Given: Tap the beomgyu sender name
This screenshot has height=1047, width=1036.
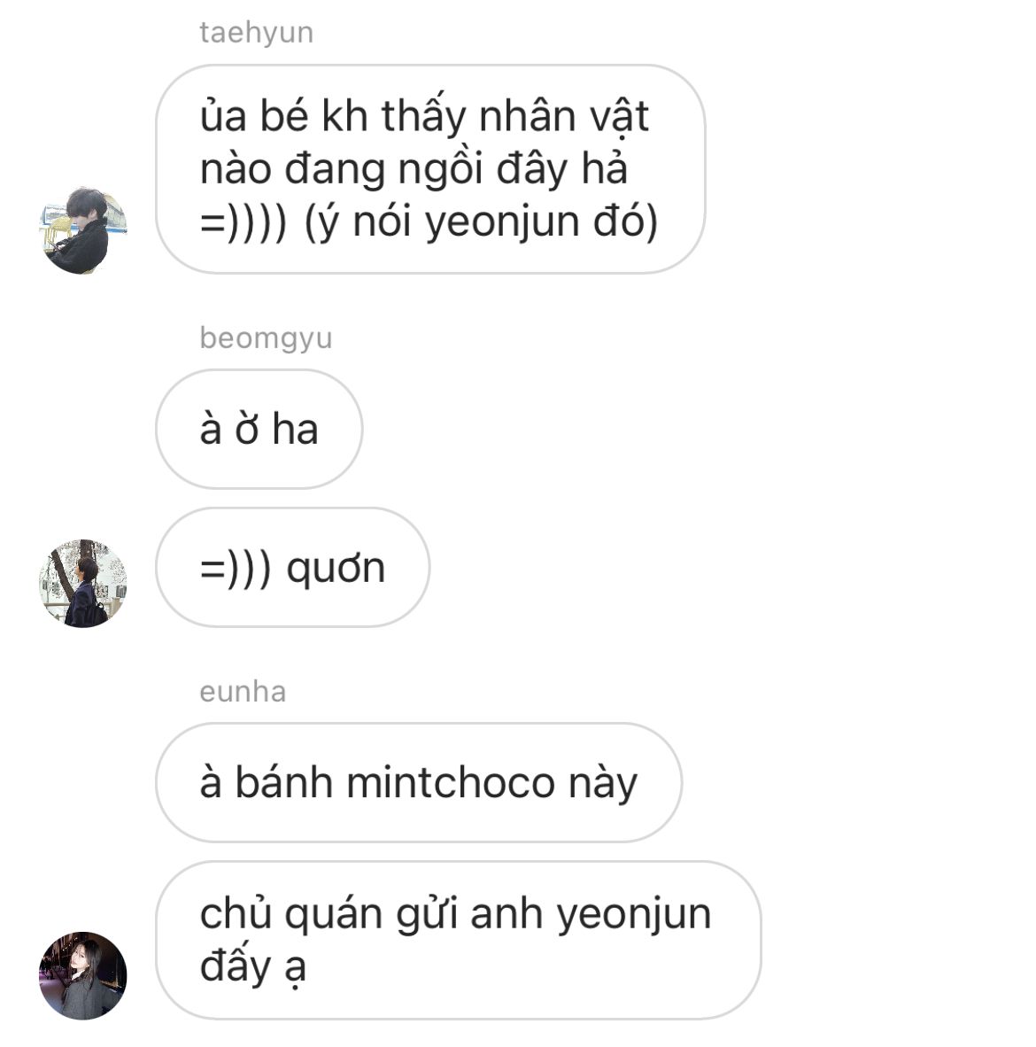Looking at the screenshot, I should coord(266,338).
